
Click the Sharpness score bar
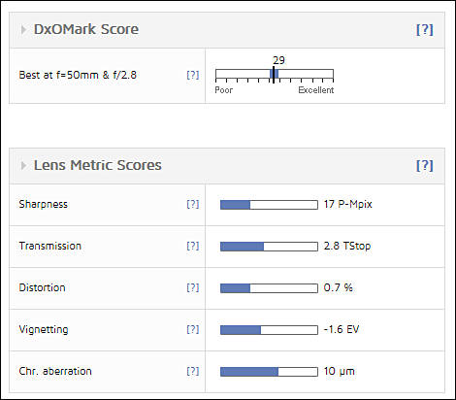269,205
